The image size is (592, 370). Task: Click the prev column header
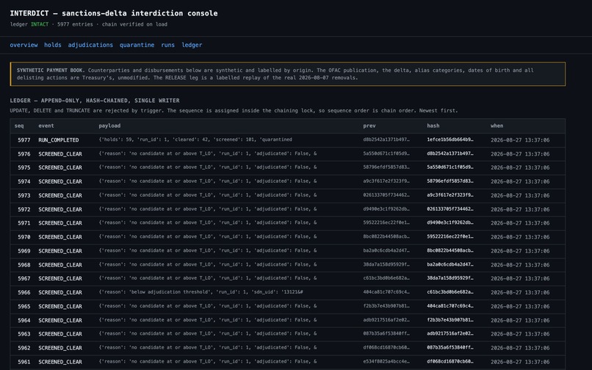point(369,126)
